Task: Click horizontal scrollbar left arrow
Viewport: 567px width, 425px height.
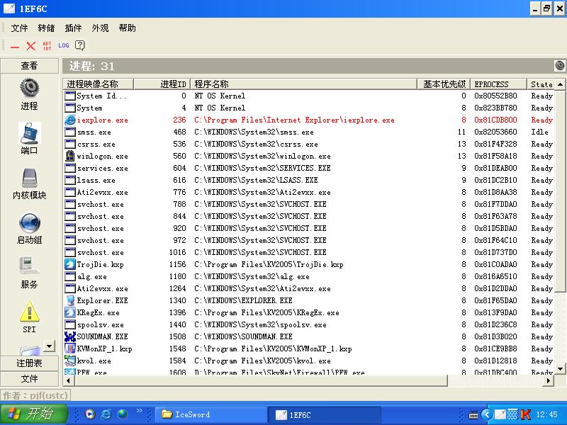Action: click(68, 380)
